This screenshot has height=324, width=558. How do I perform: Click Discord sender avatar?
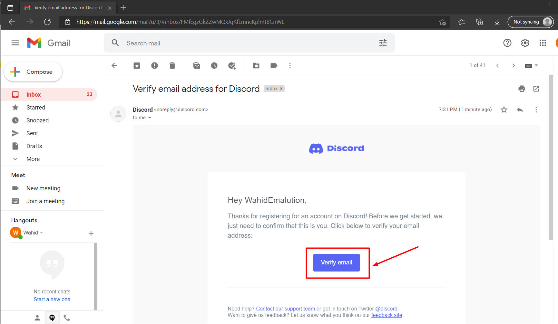[118, 114]
